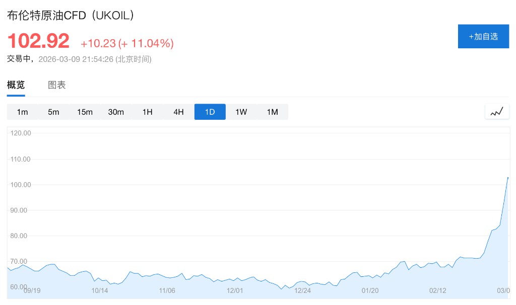Click the 102.92 current price
This screenshot has height=305, width=516.
click(x=38, y=41)
